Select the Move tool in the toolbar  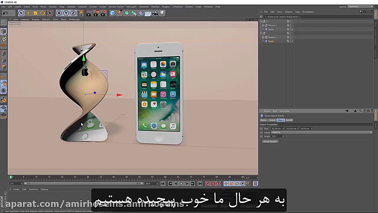pos(28,13)
